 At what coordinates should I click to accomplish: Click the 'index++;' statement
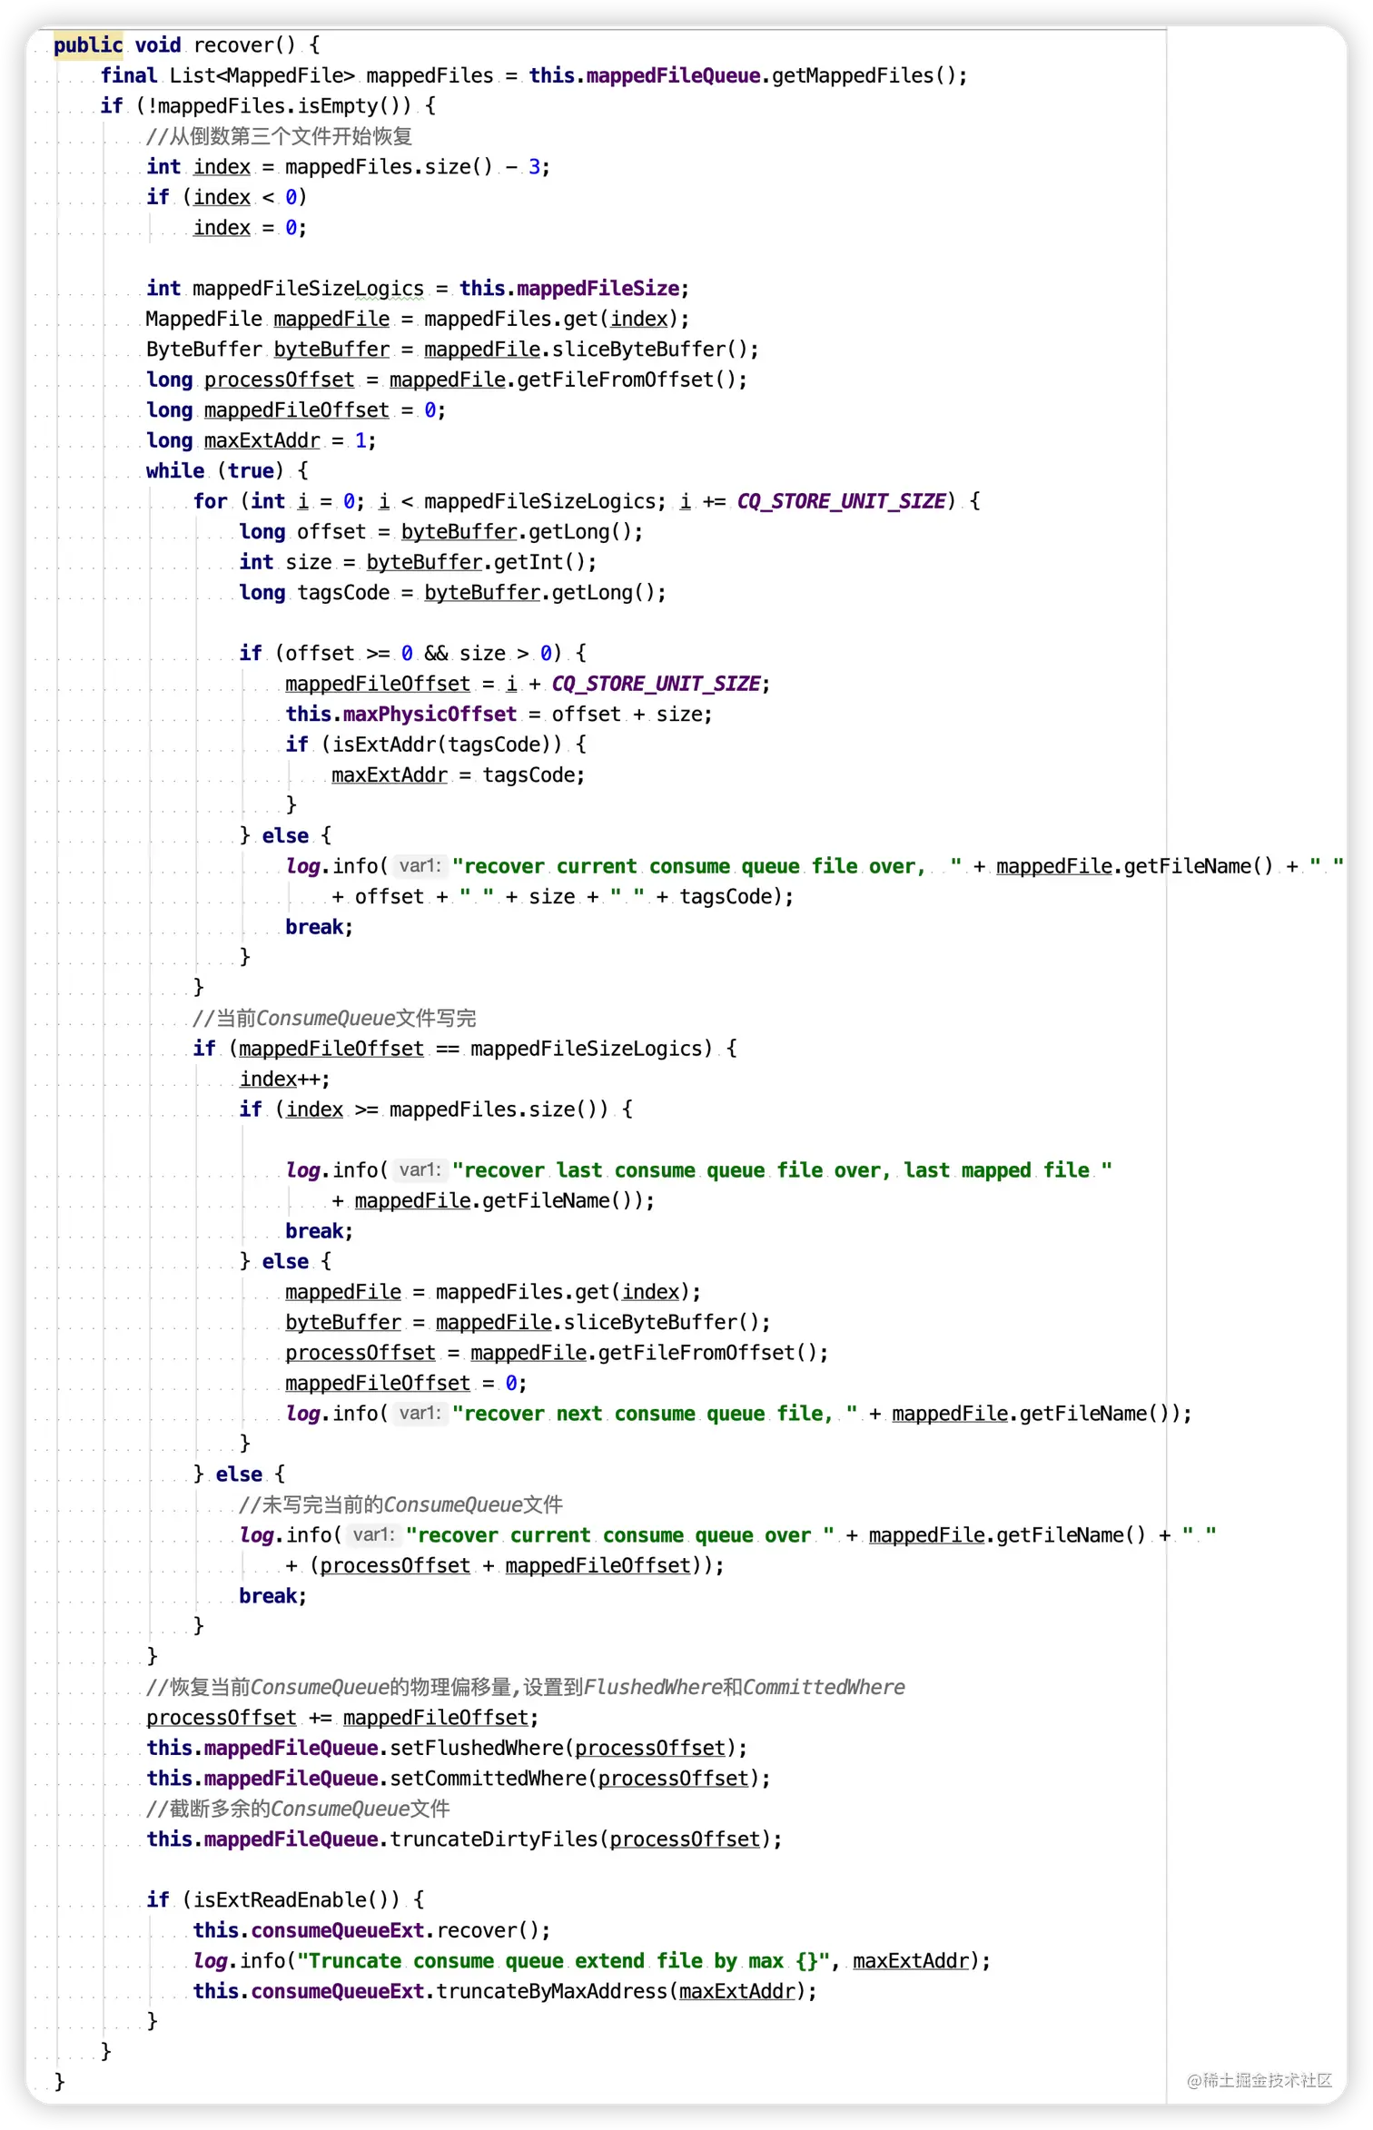tap(284, 1079)
